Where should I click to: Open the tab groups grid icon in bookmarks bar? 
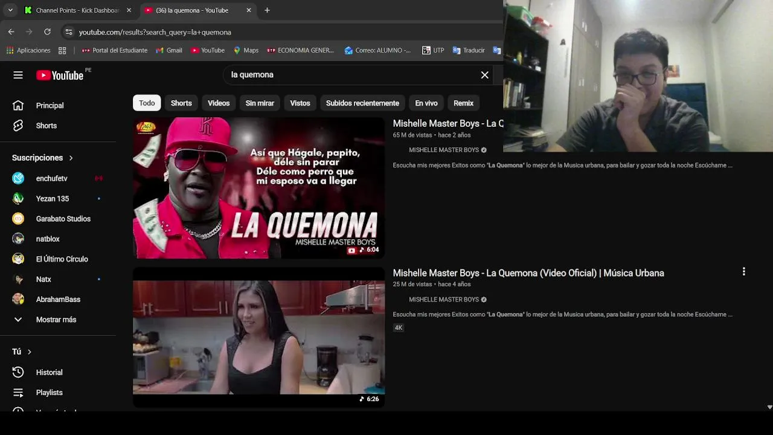point(62,50)
